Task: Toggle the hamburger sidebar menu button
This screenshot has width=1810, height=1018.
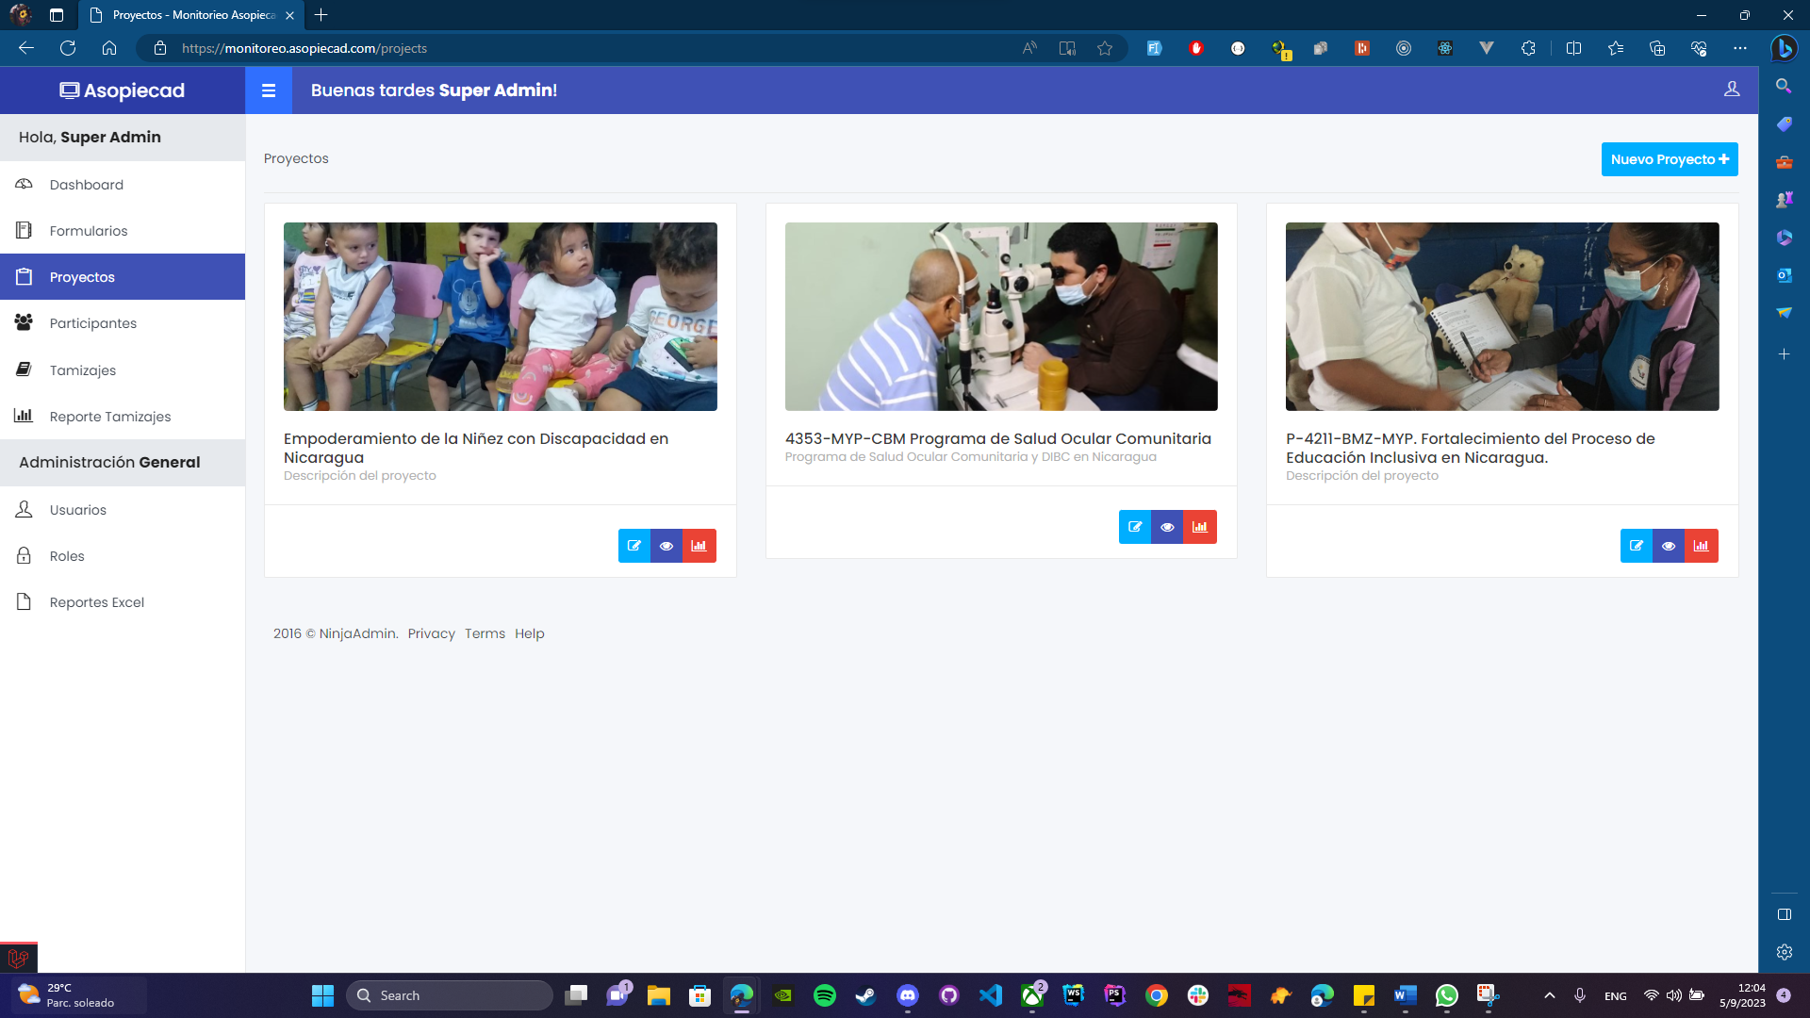Action: [x=269, y=90]
